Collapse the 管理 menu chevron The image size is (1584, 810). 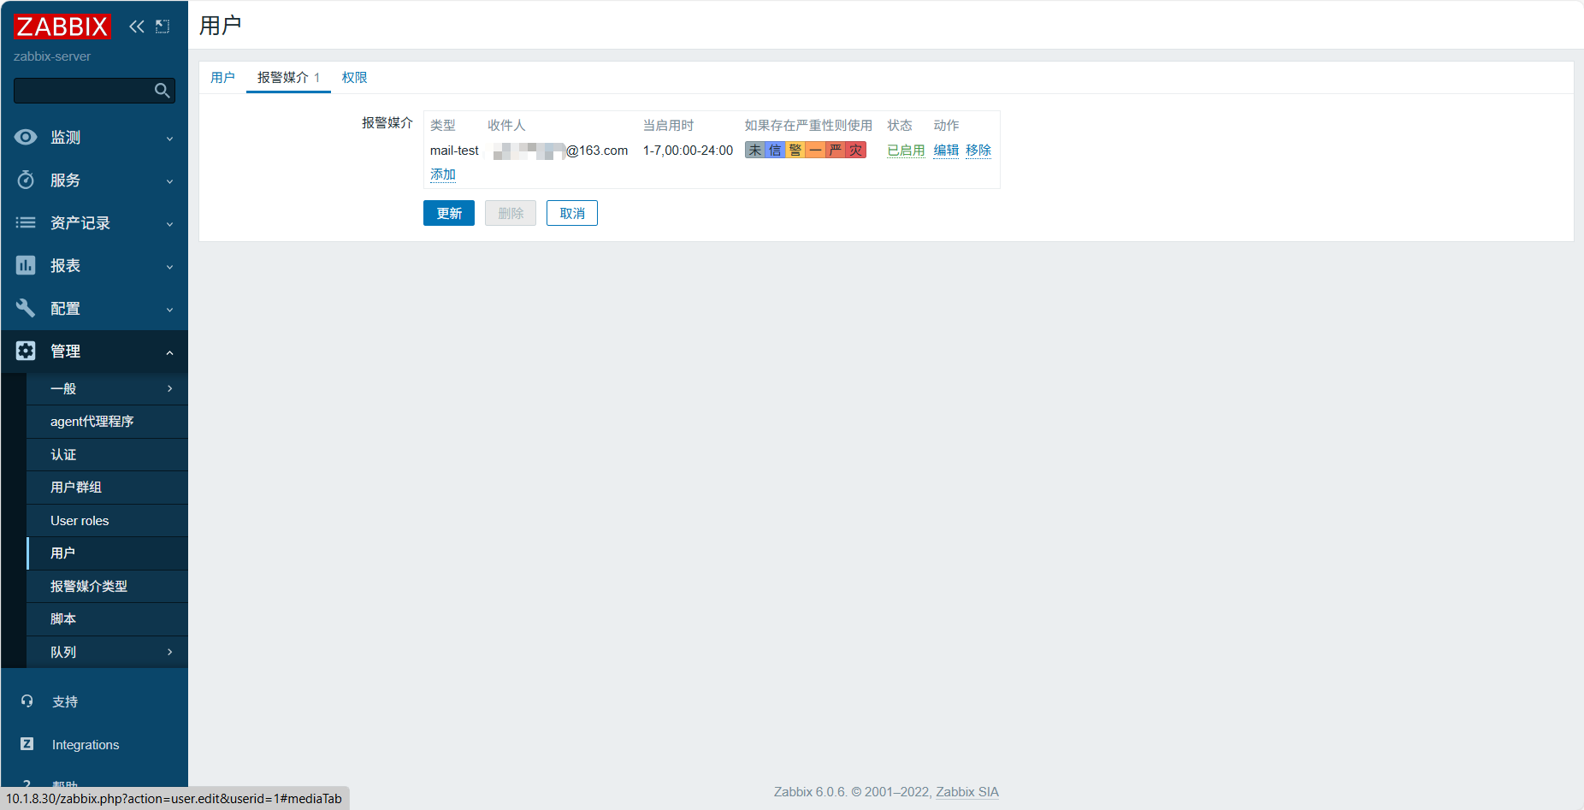pos(169,352)
